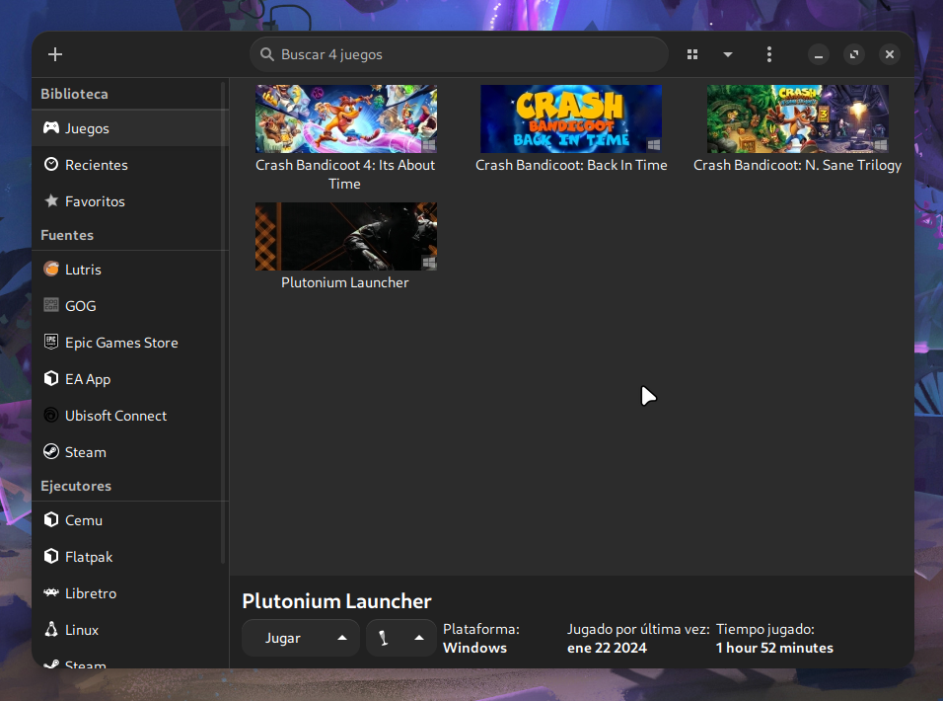Open Recientes in the sidebar

130,165
